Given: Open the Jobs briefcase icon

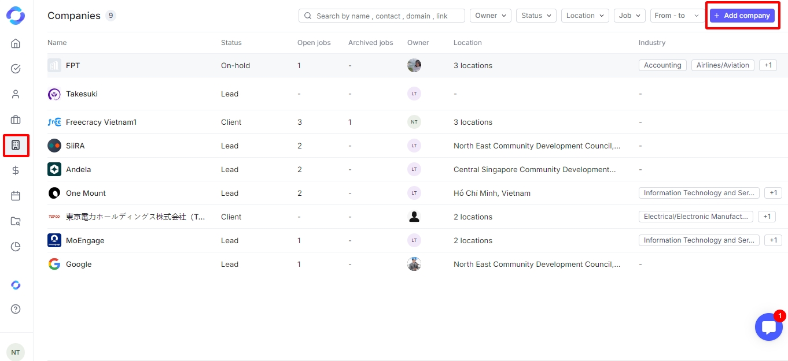Looking at the screenshot, I should click(16, 120).
